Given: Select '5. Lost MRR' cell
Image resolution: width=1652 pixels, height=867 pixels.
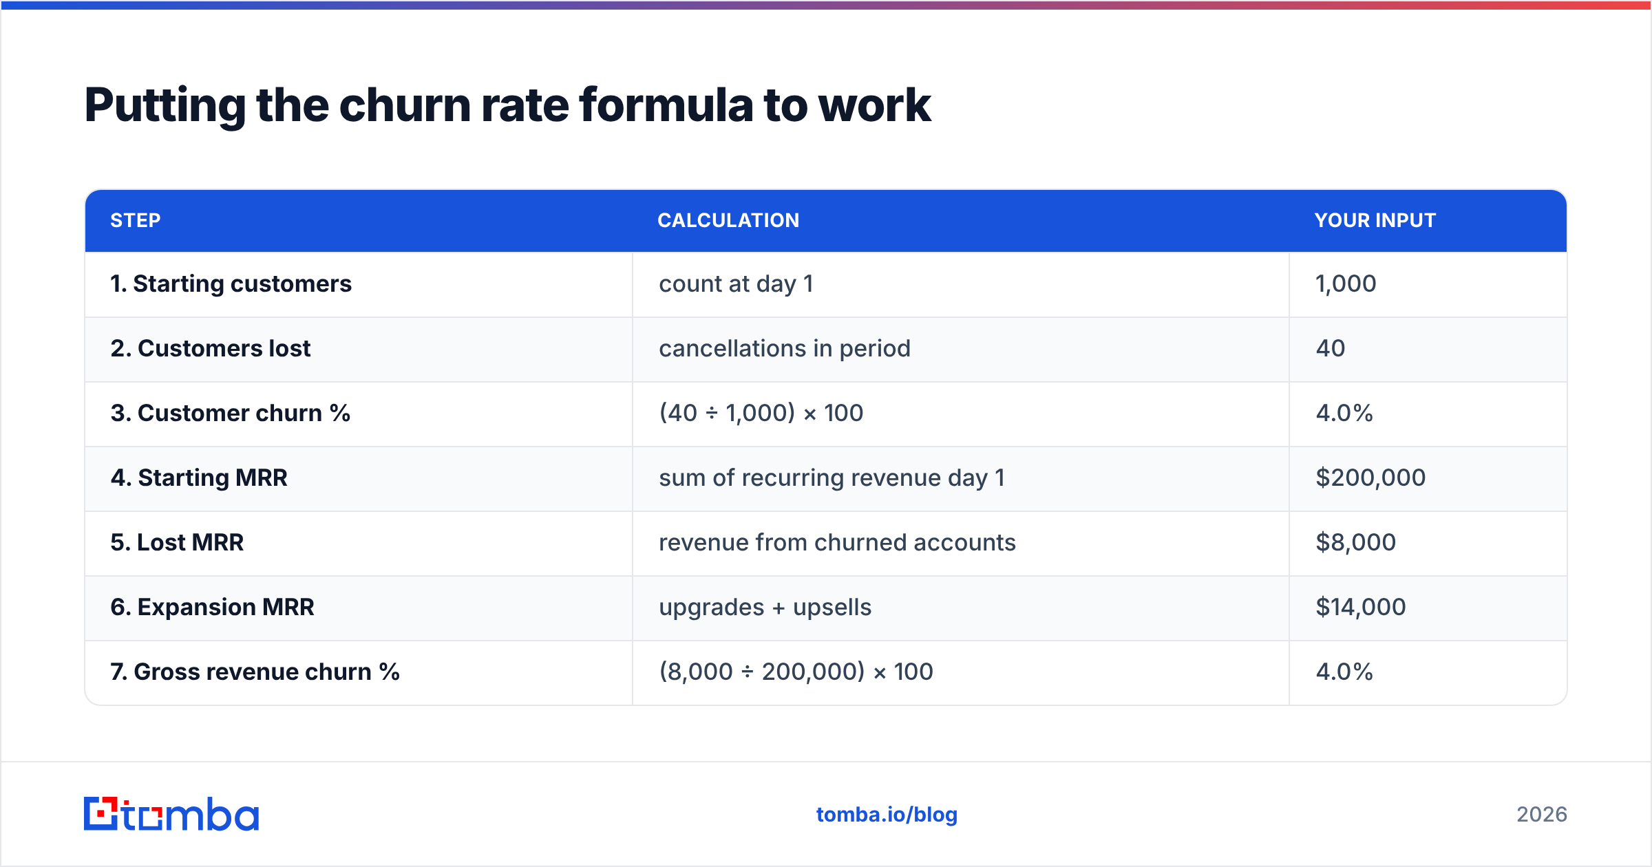Looking at the screenshot, I should 359,543.
